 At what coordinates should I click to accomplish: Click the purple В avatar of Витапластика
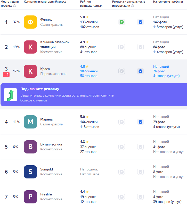[x=30, y=147]
